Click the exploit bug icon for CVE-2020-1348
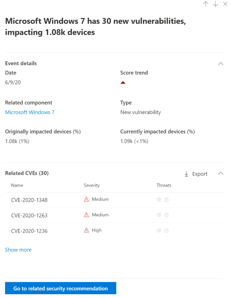The height and width of the screenshot is (298, 231). click(x=166, y=200)
